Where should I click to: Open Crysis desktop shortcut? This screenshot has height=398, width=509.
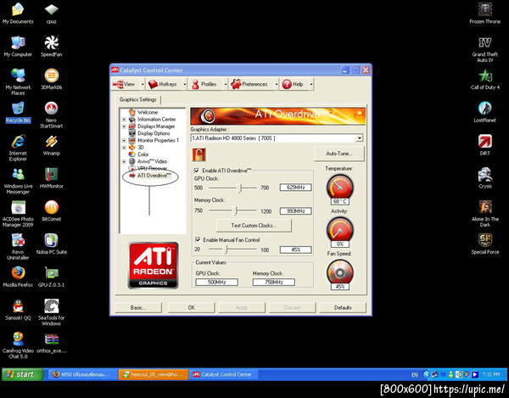(485, 178)
